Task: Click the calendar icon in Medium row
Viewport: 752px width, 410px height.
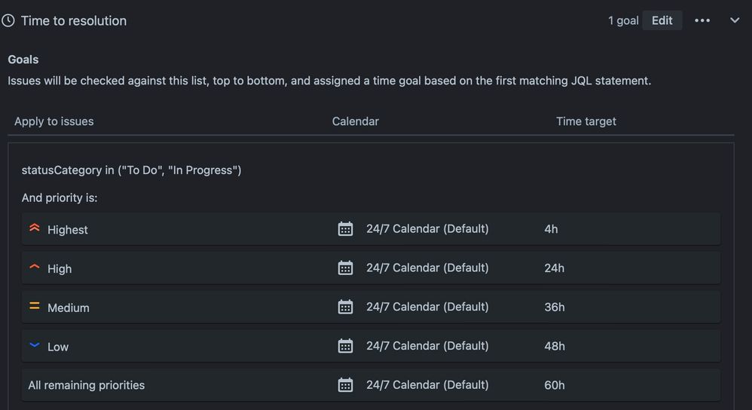Action: (x=345, y=307)
